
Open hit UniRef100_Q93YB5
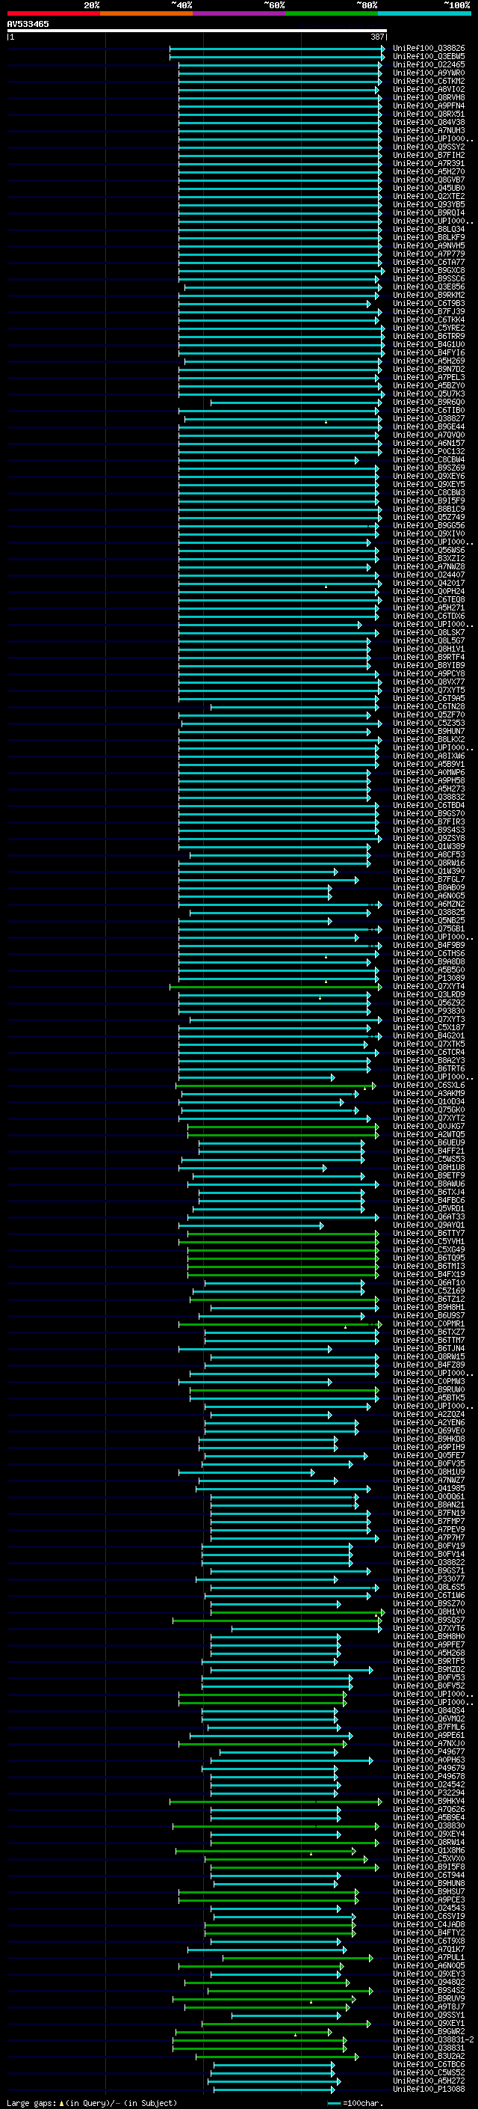[x=428, y=205]
